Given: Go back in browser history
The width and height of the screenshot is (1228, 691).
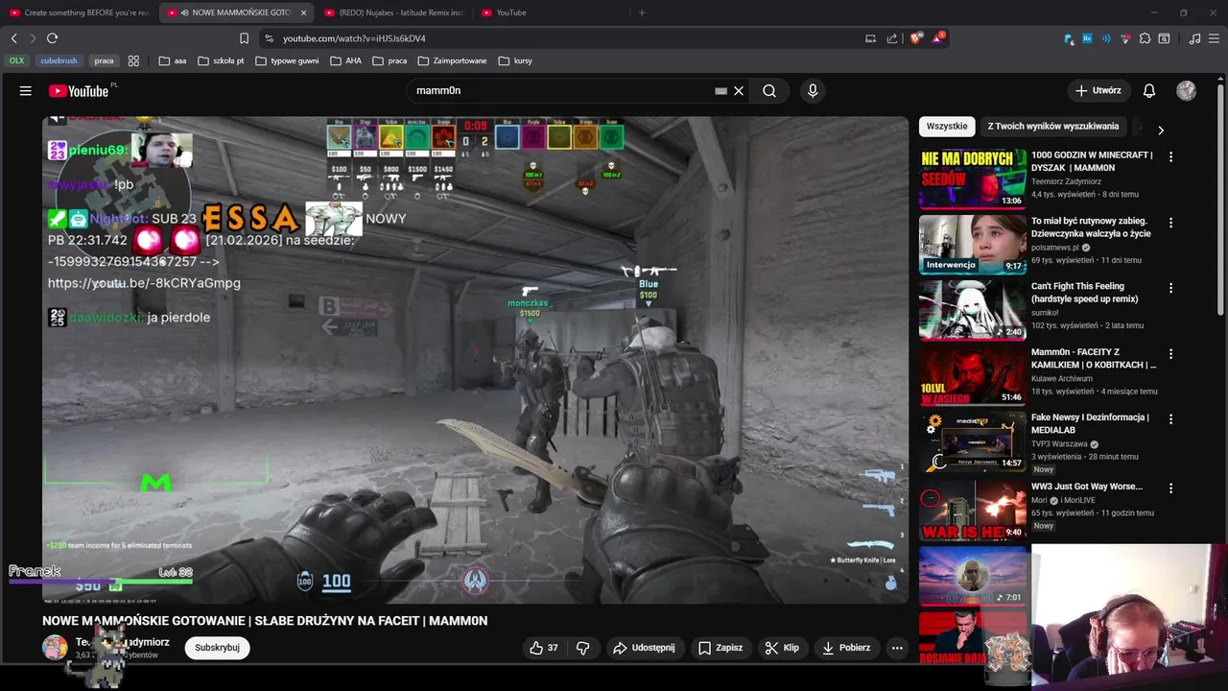Looking at the screenshot, I should click(13, 38).
